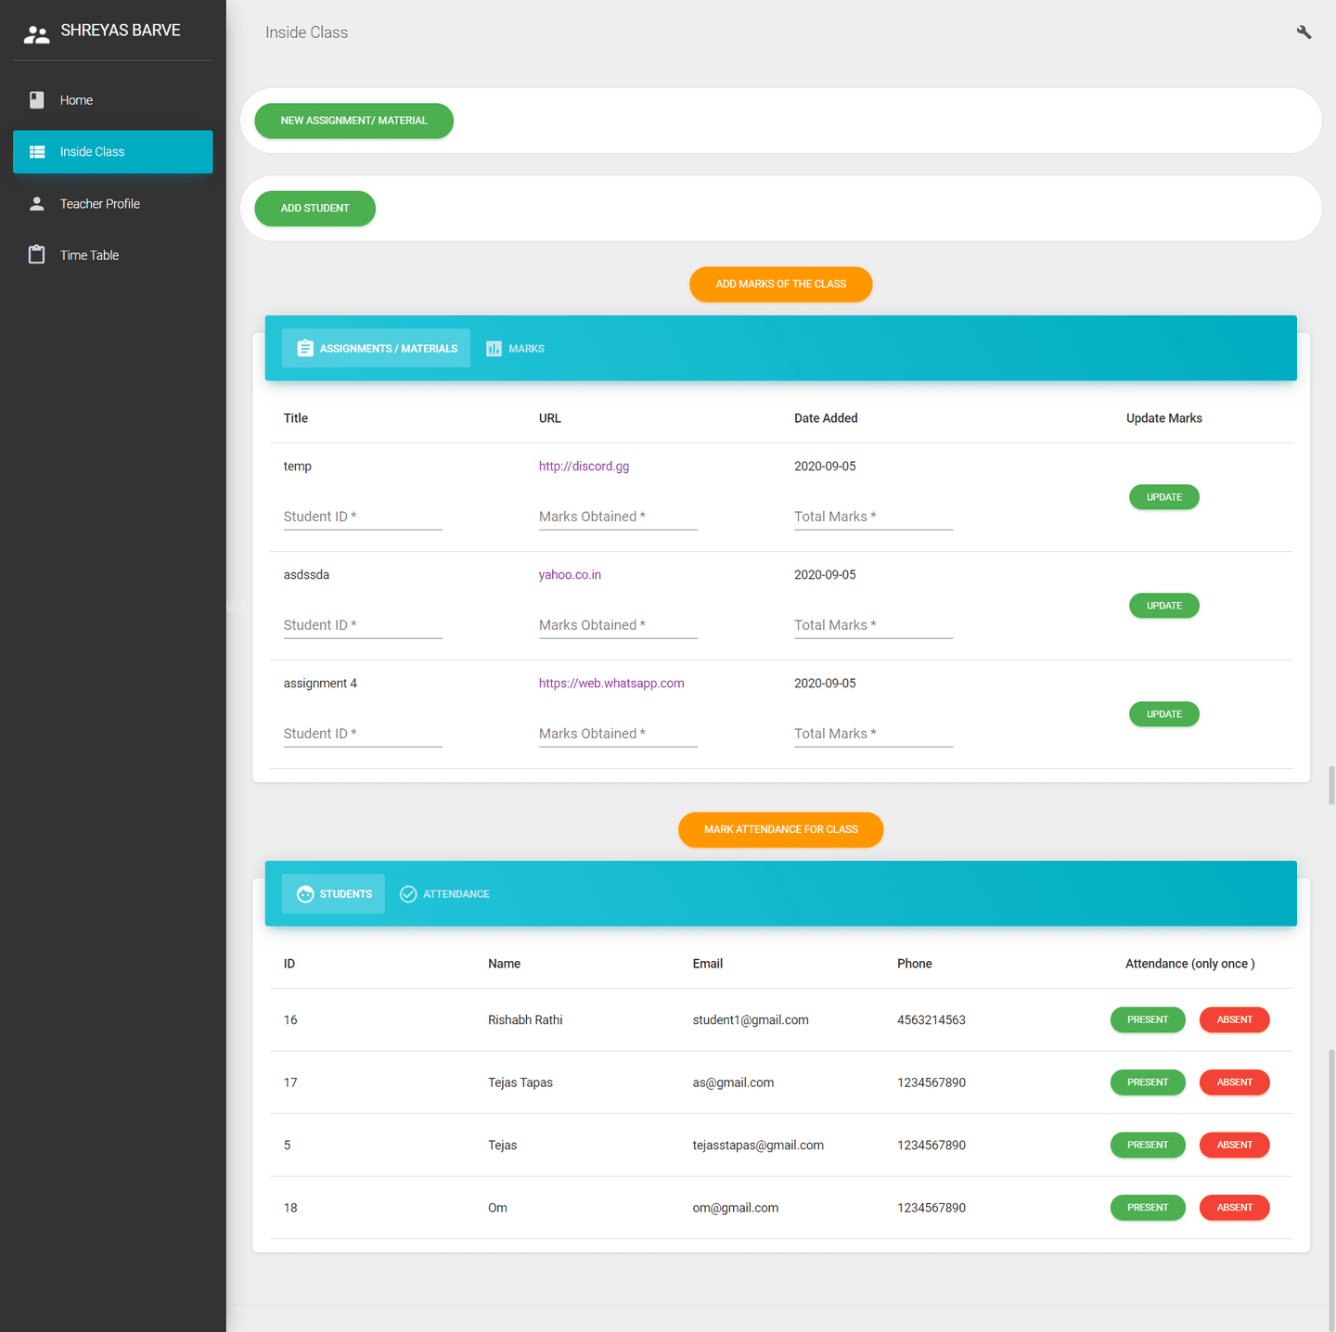The height and width of the screenshot is (1332, 1336).
Task: Click Update for the temp assignment
Action: [1164, 497]
